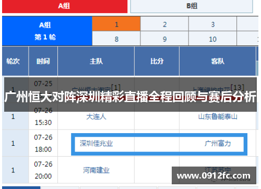Select round 8 in the round selector
The height and width of the screenshot is (189, 261).
pyautogui.click(x=116, y=39)
